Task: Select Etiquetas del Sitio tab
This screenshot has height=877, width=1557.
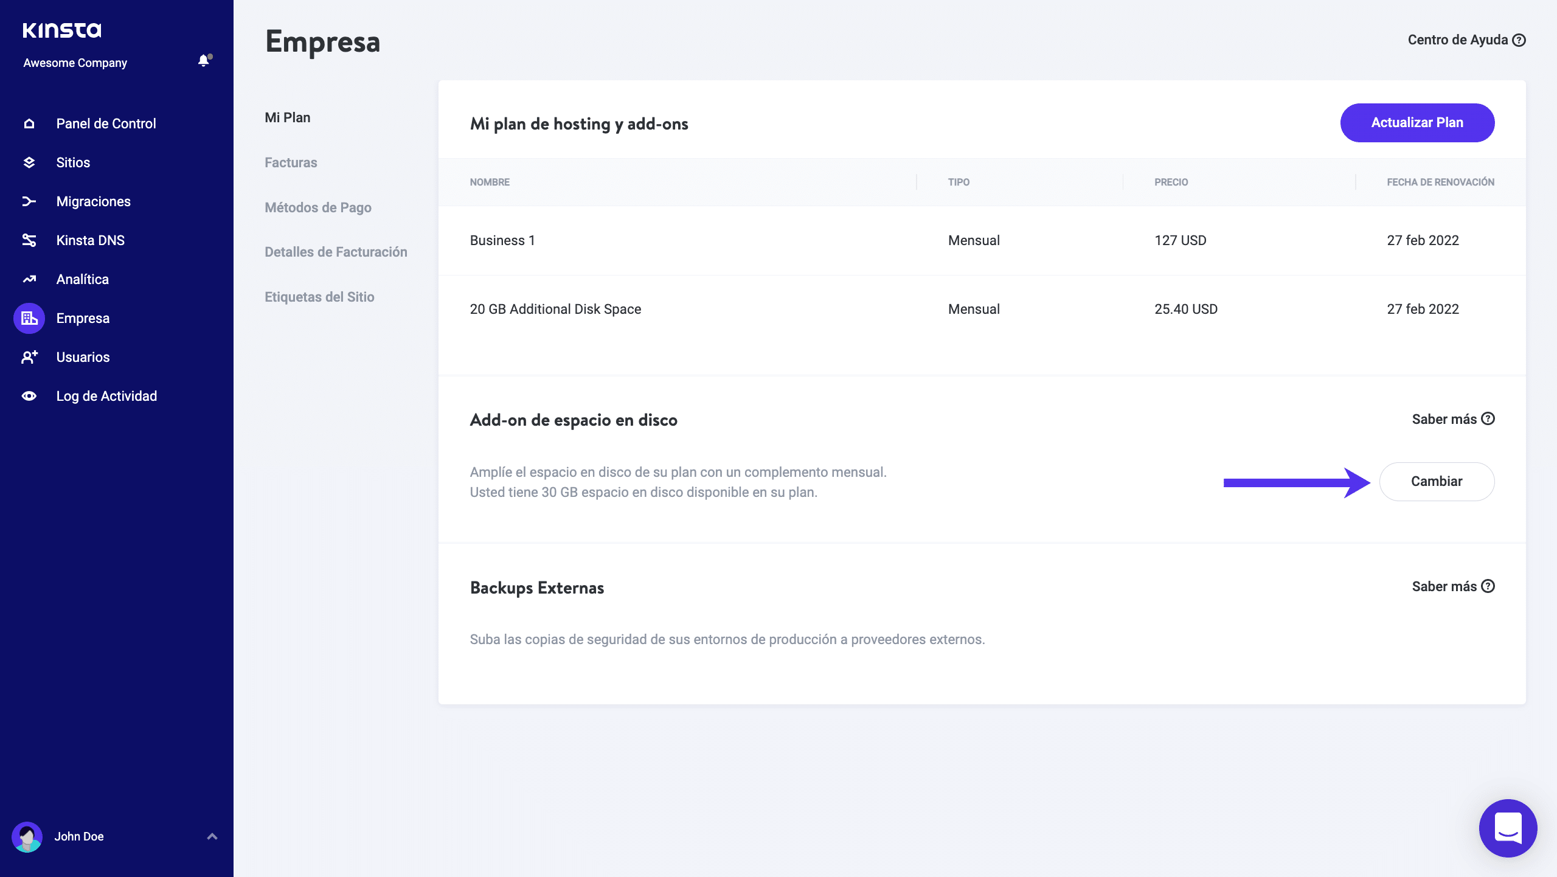Action: pyautogui.click(x=319, y=297)
